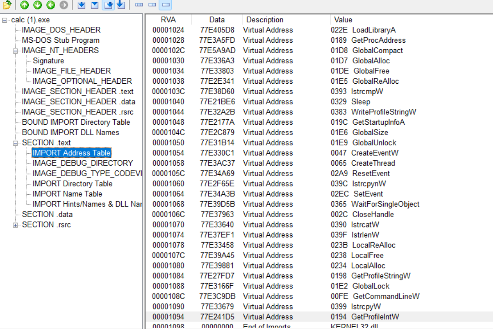Click the Data column header
493x329 pixels.
(217, 20)
